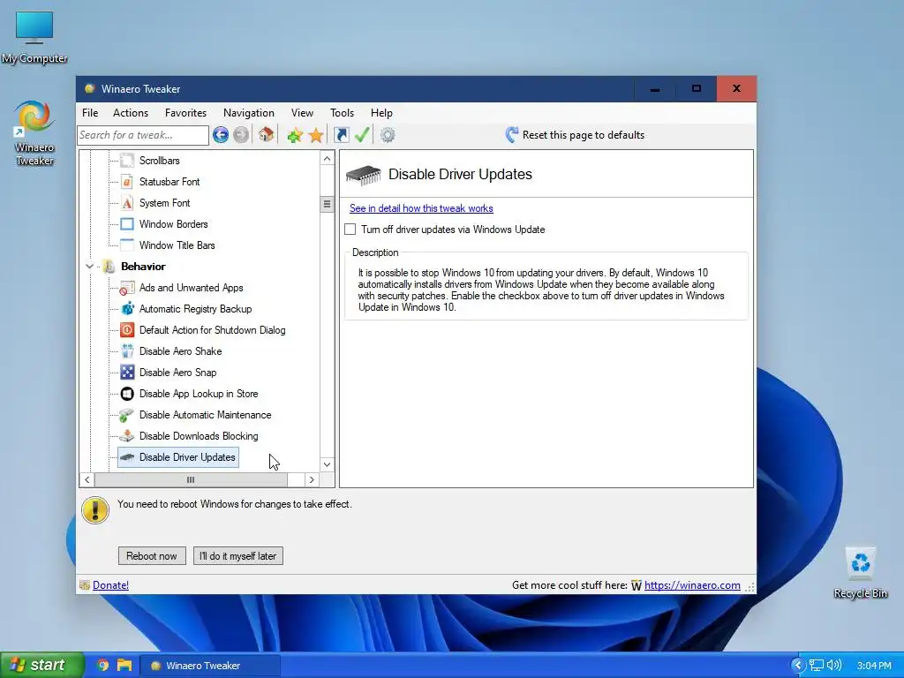Open the https://winaero.com link

(692, 585)
